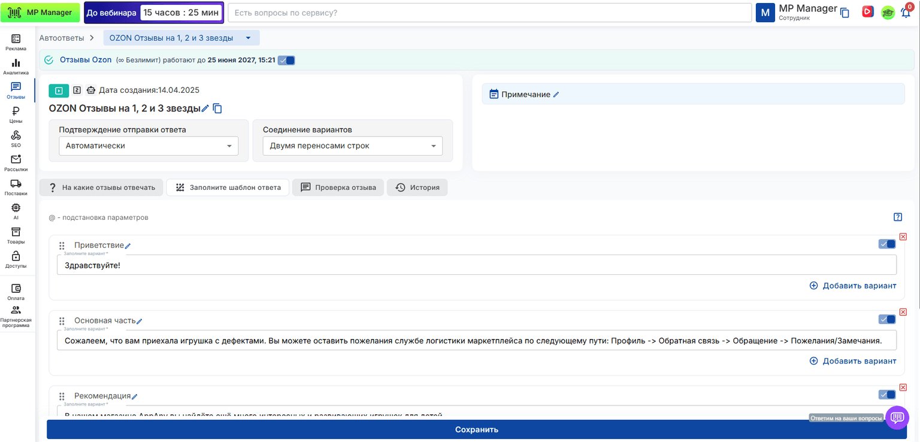
Task: Toggle the Отзывы Ozon subscription switch
Action: [286, 60]
